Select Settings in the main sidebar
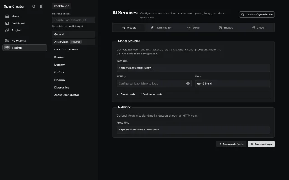This screenshot has height=180, width=289. (x=25, y=48)
